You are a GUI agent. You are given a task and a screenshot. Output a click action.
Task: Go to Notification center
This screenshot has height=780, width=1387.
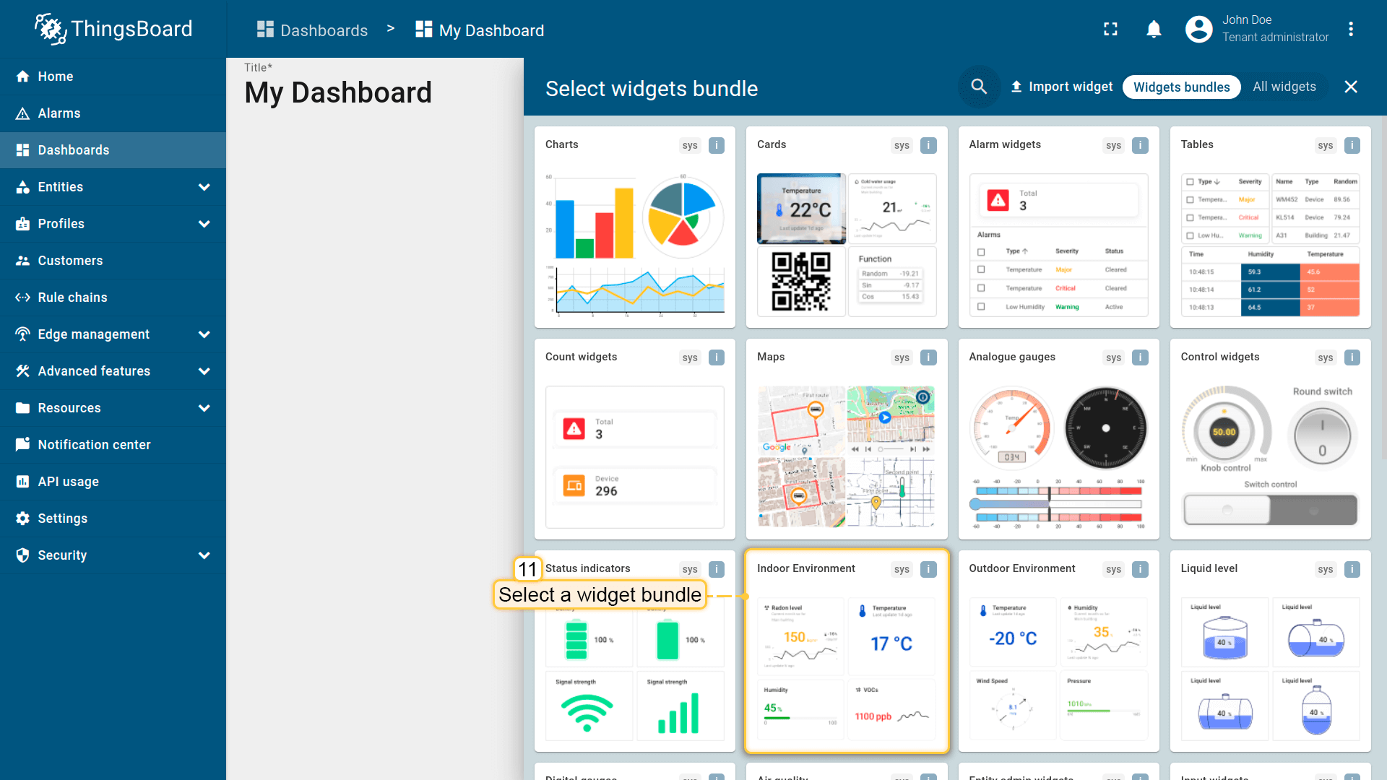[94, 445]
